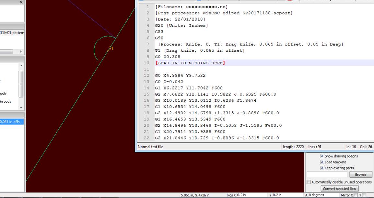Enable Automatically disable unused operations
374x198 pixels.
[x=309, y=182]
